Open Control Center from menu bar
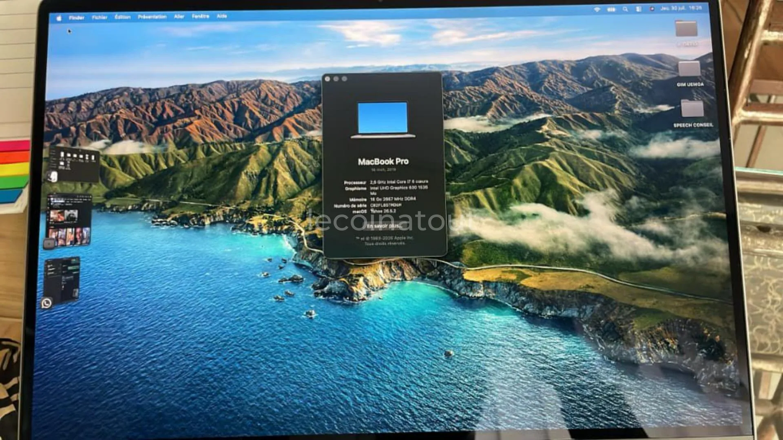The height and width of the screenshot is (440, 783). [x=639, y=9]
